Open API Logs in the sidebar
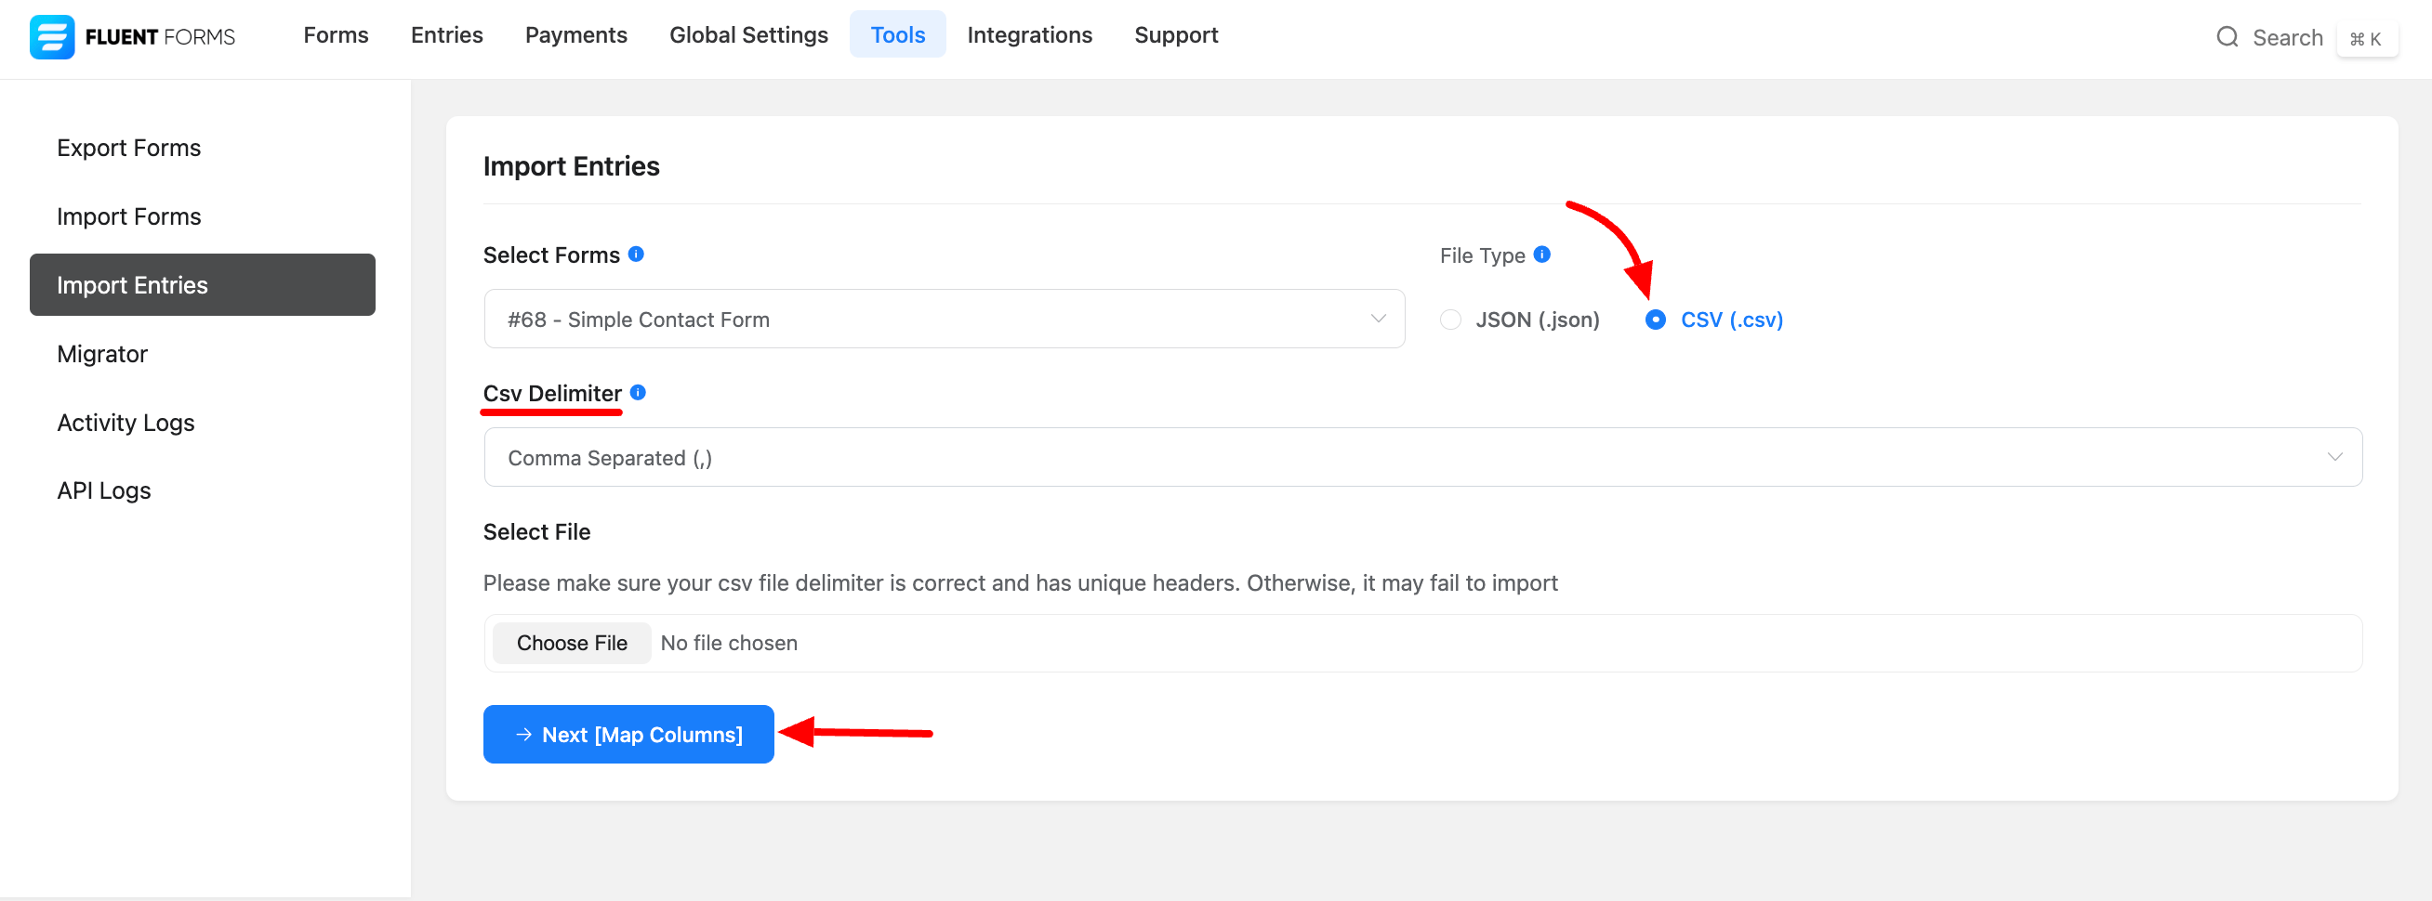 104,490
